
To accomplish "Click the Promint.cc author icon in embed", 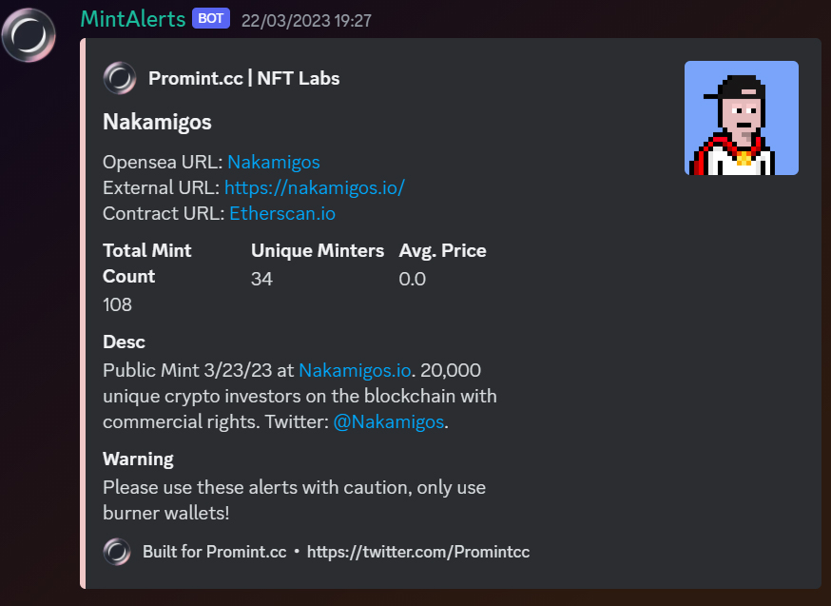I will point(119,78).
